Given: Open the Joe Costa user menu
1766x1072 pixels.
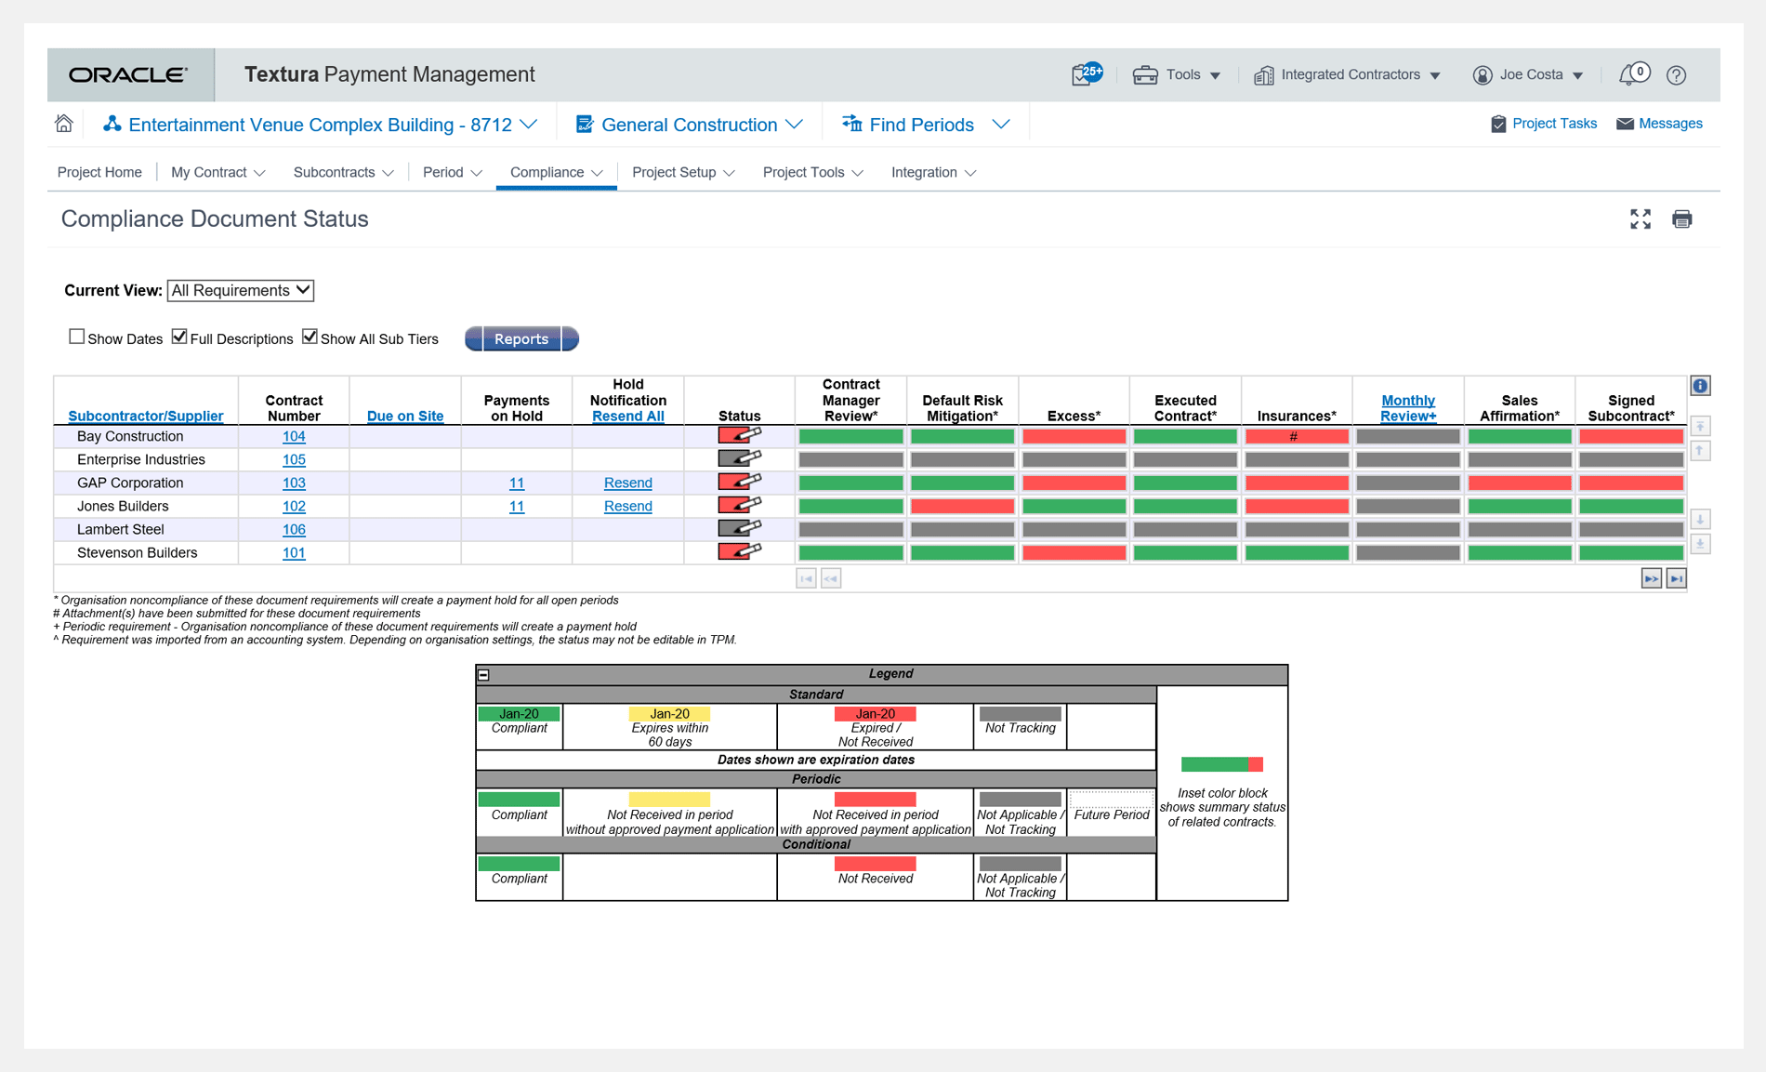Looking at the screenshot, I should point(1528,74).
